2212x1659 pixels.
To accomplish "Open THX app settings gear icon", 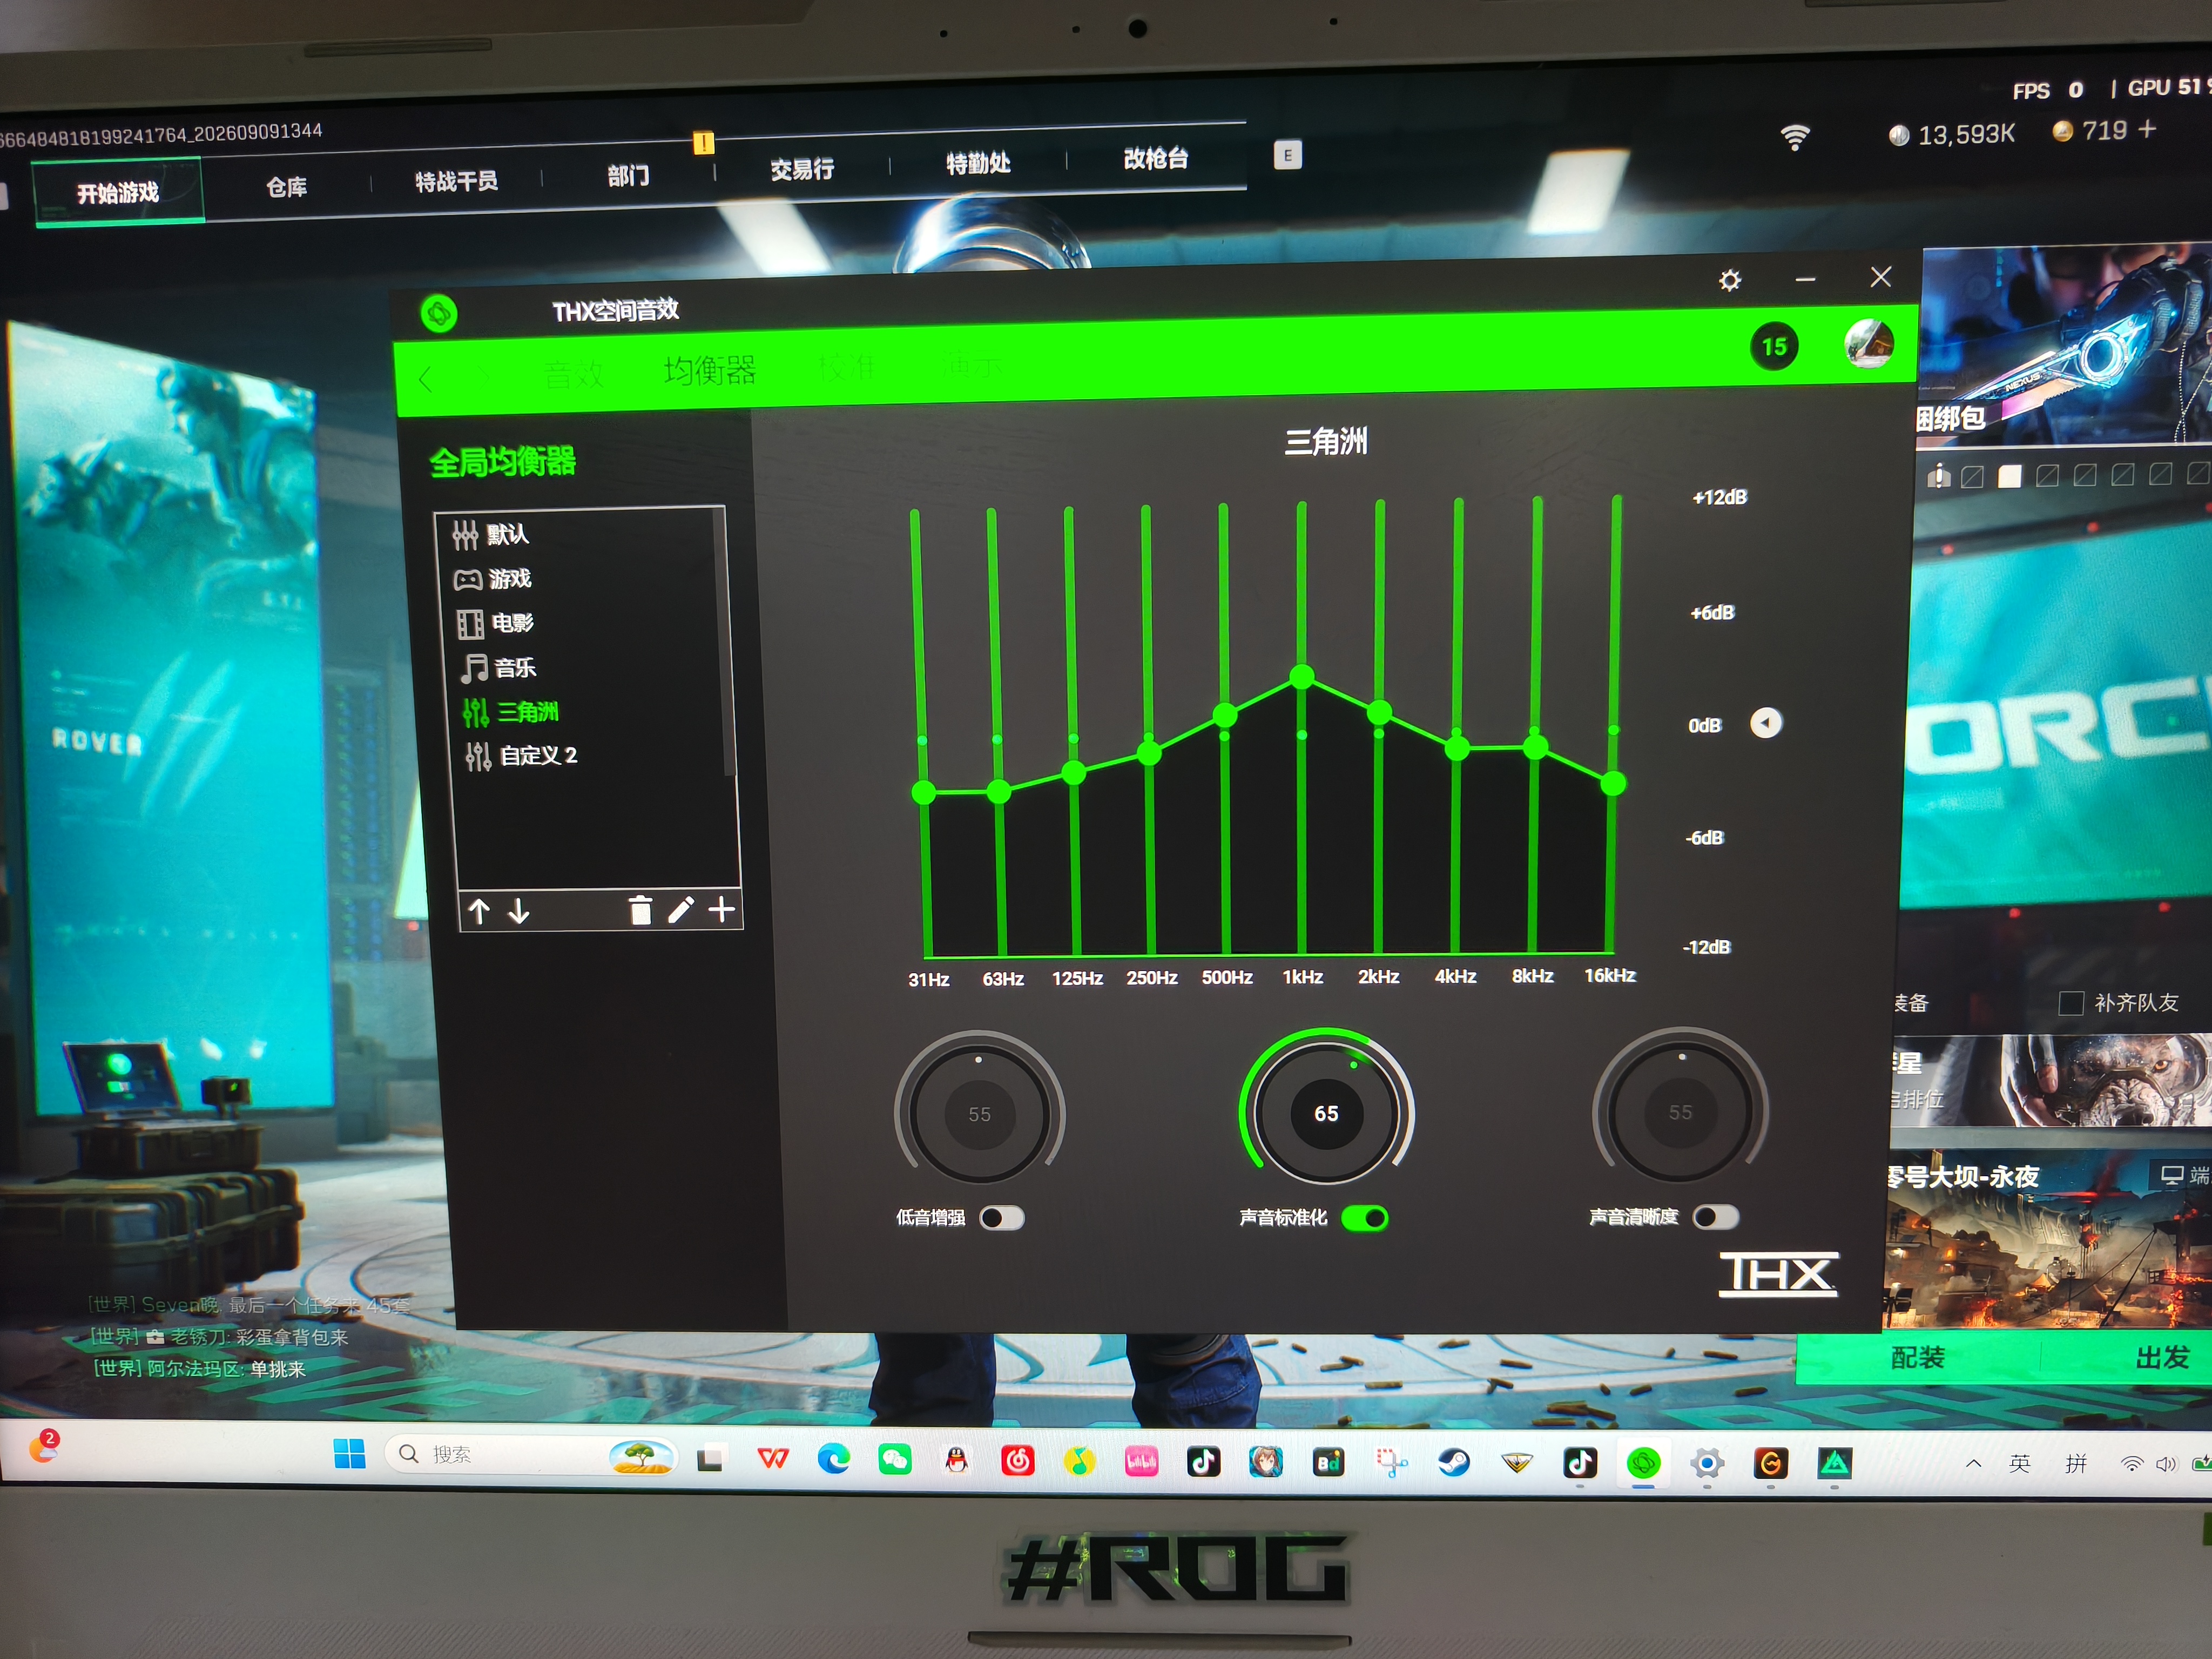I will pyautogui.click(x=1729, y=280).
